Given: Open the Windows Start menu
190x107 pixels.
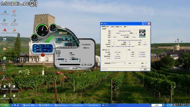Looking at the screenshot, I should pyautogui.click(x=5, y=105).
